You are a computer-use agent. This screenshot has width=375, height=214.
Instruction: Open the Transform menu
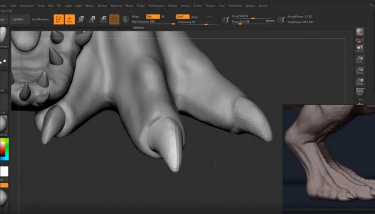(235, 5)
